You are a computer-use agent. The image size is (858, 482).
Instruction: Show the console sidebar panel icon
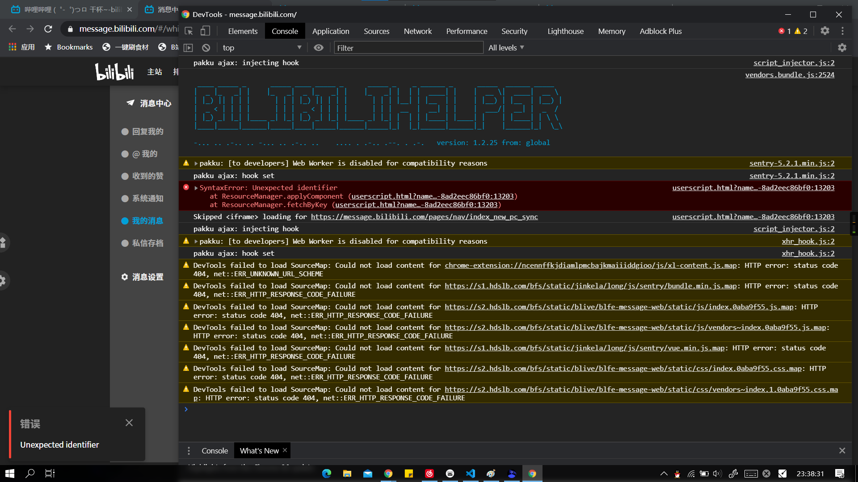[189, 48]
